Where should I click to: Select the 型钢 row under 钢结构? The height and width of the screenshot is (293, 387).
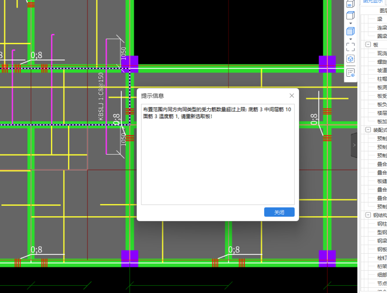point(382,232)
